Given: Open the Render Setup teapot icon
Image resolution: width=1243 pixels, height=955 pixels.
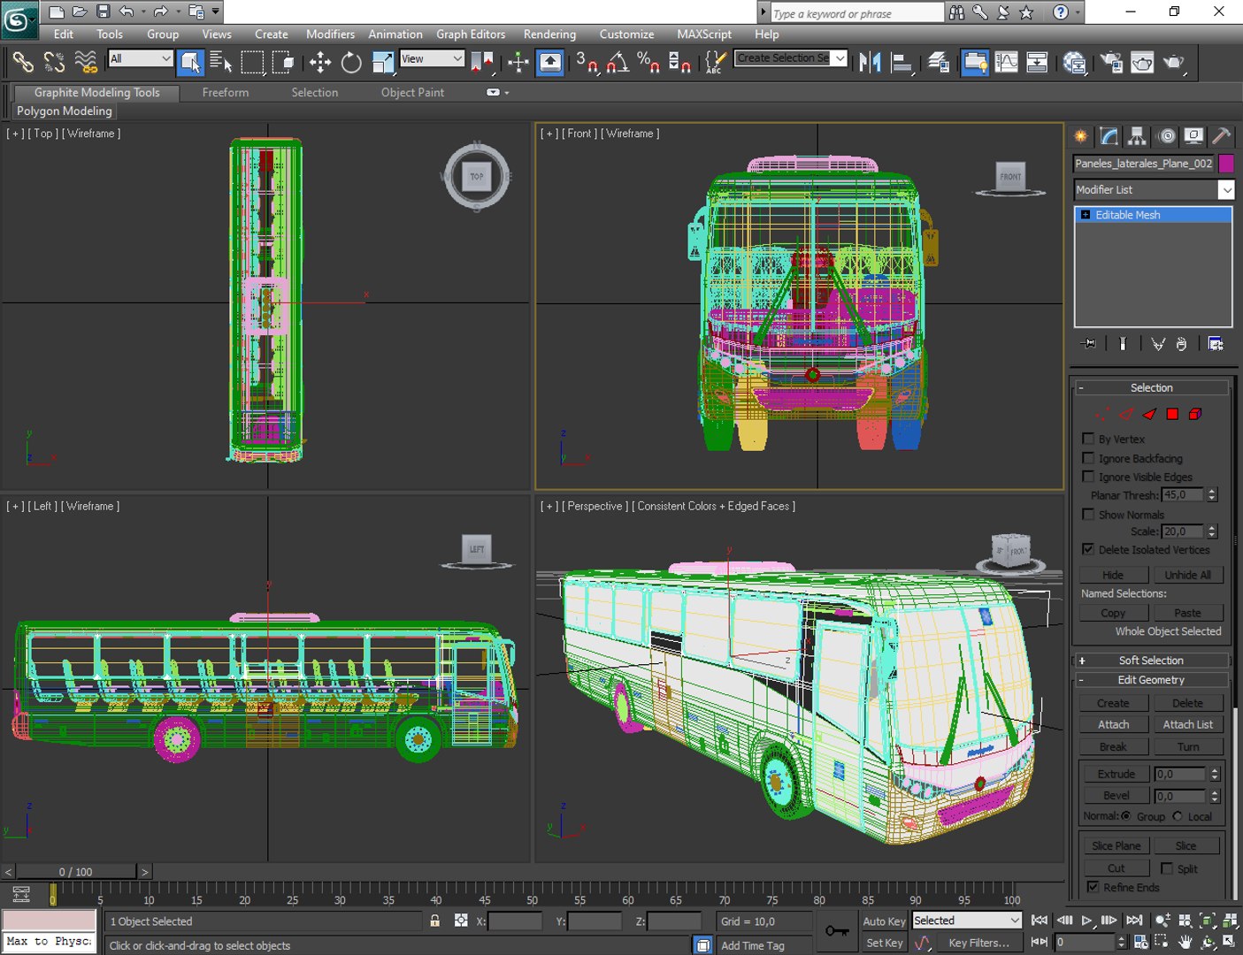Looking at the screenshot, I should (1112, 62).
